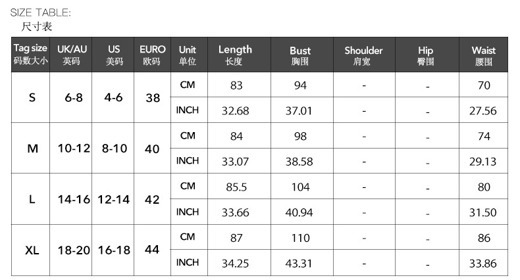Screen dimensions: 520x280
Task: Click the Bust column header
Action: click(300, 55)
